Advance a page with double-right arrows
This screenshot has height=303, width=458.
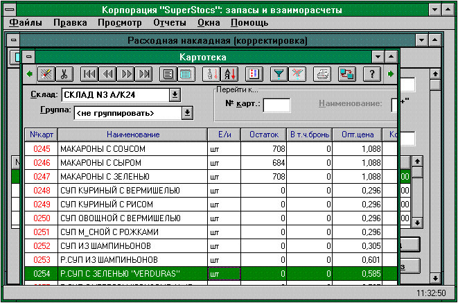tap(125, 74)
